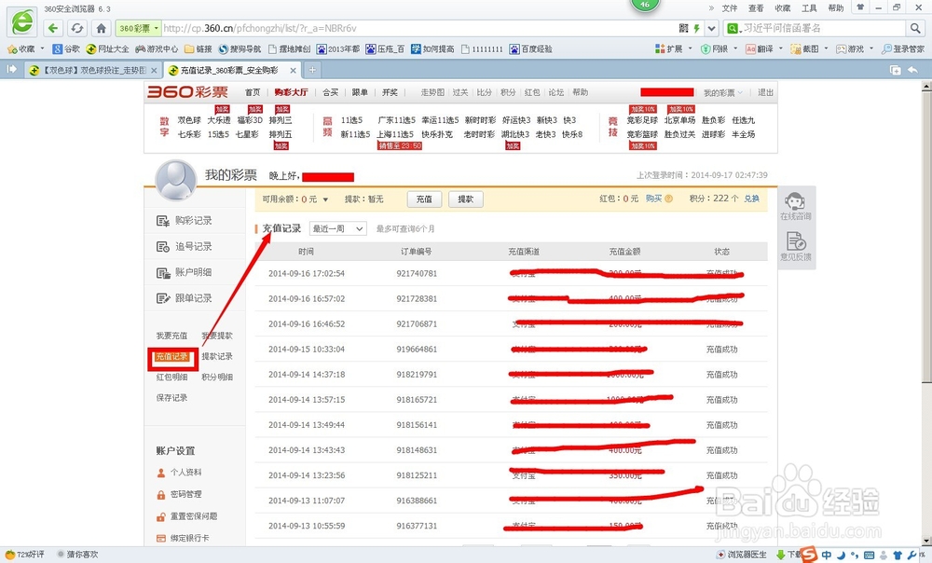Open 百度经验 bookmark

[x=531, y=48]
